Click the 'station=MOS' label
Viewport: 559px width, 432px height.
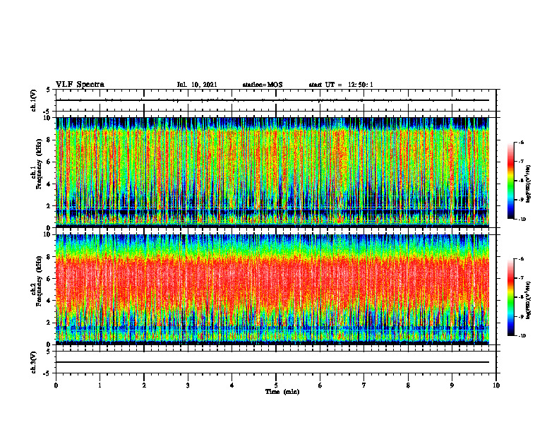click(263, 85)
